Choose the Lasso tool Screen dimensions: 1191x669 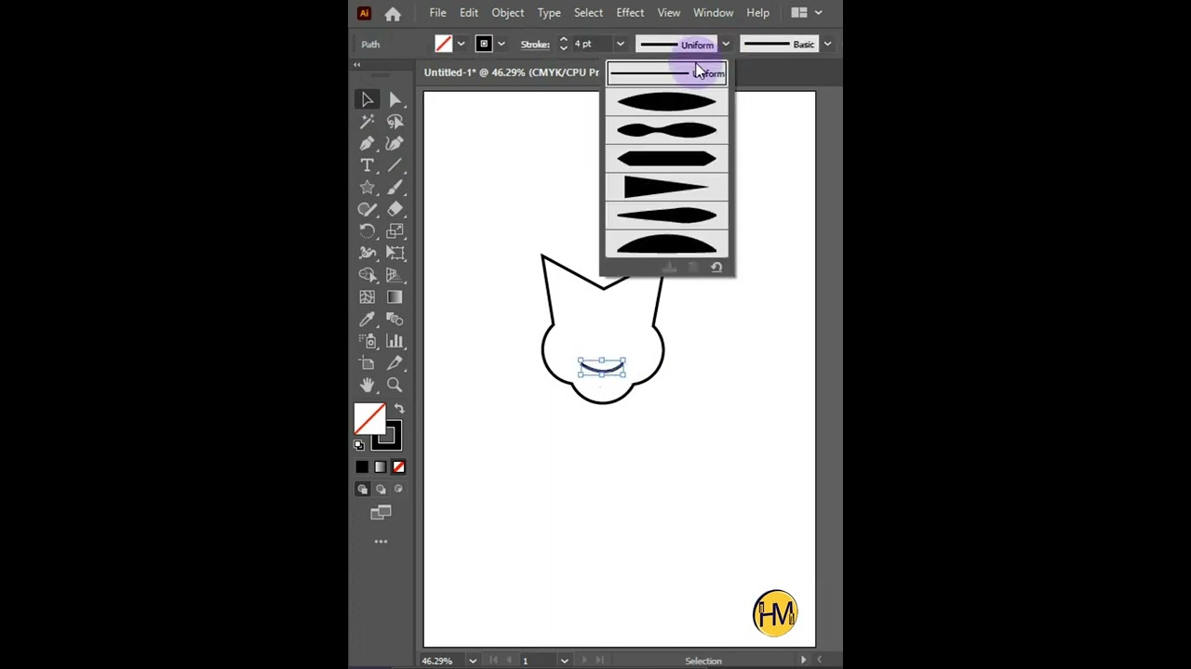tap(395, 122)
